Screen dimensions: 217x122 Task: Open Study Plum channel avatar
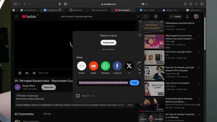coord(18,87)
